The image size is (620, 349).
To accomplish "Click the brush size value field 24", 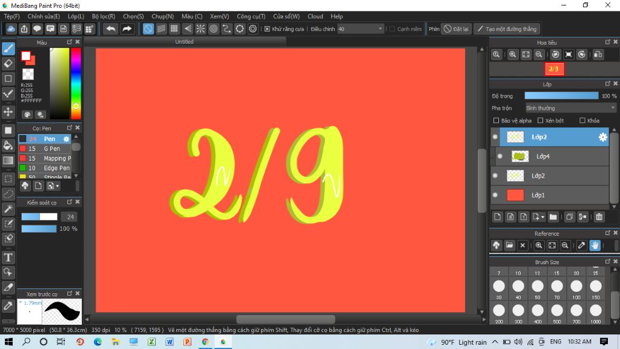I will click(x=70, y=217).
